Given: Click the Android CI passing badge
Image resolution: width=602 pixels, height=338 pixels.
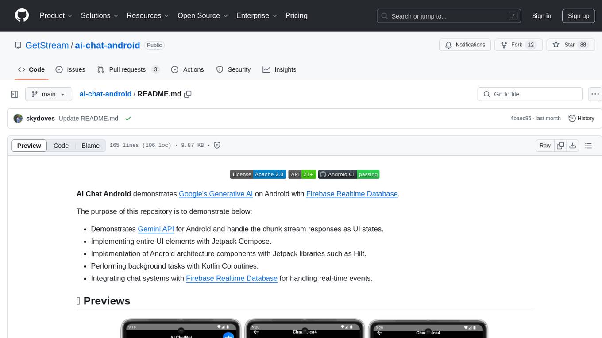Looking at the screenshot, I should (349, 174).
